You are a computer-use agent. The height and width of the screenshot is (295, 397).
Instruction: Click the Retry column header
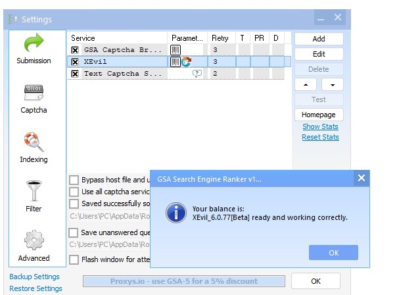point(219,38)
